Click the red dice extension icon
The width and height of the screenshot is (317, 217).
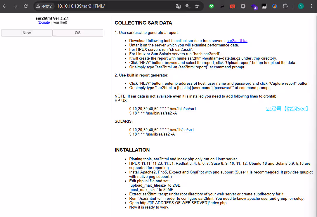233,6
